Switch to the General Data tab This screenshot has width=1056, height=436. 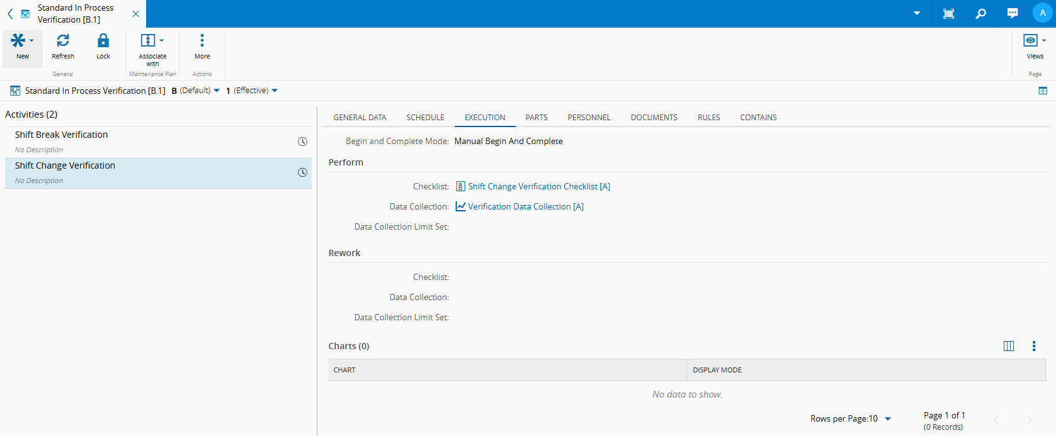coord(360,118)
